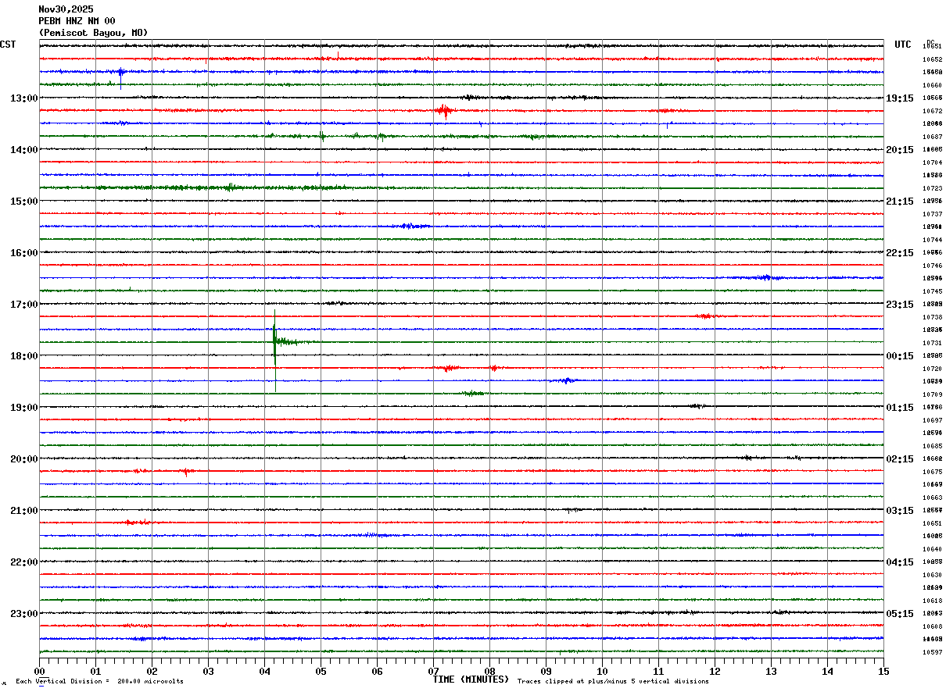The width and height of the screenshot is (946, 692).
Task: Click the UTC timezone header label
Action: (x=903, y=45)
